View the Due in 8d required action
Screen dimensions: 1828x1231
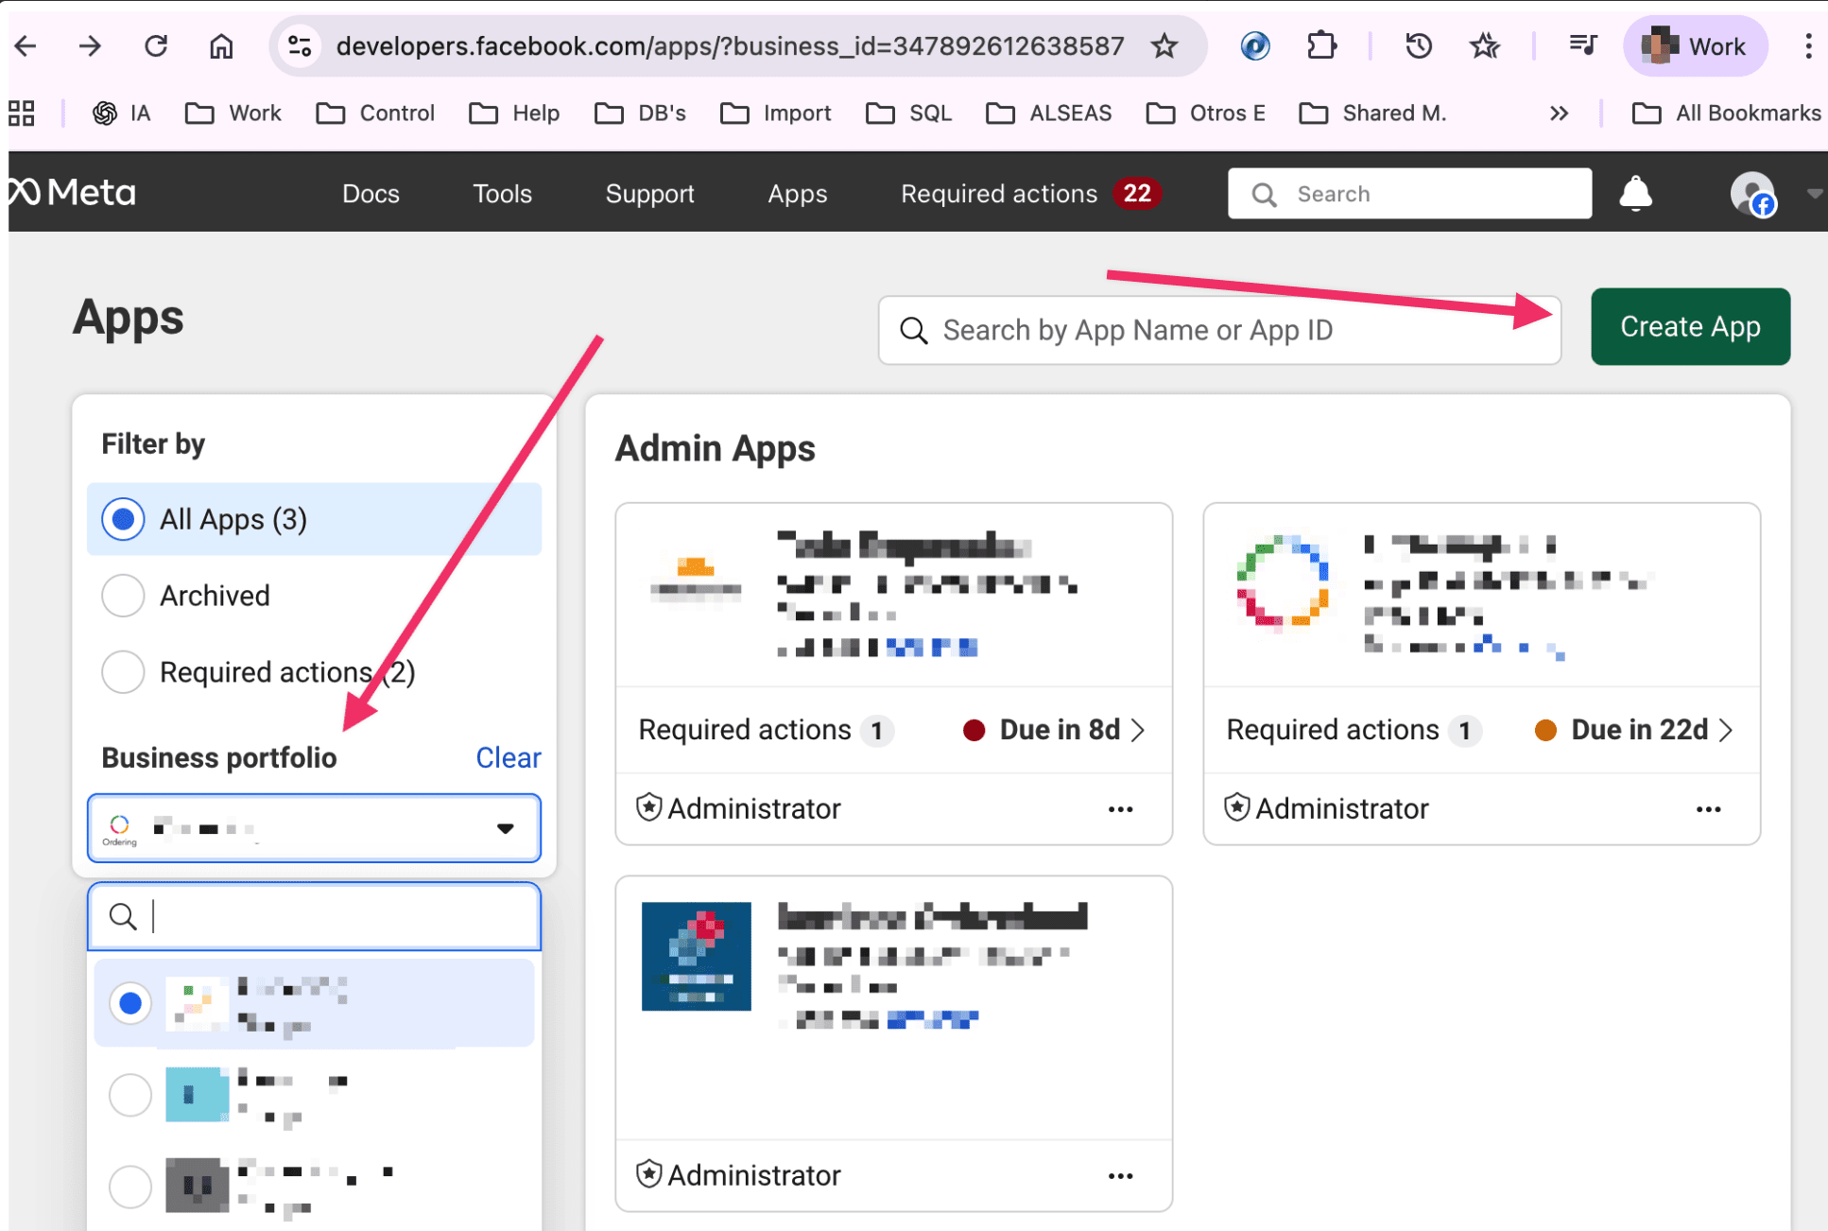coord(1053,730)
